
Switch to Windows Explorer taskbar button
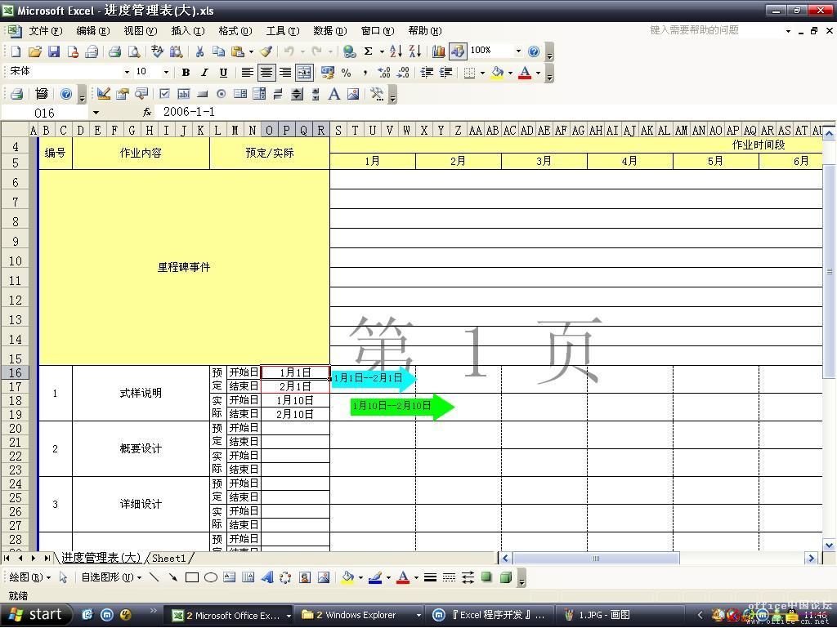[360, 615]
